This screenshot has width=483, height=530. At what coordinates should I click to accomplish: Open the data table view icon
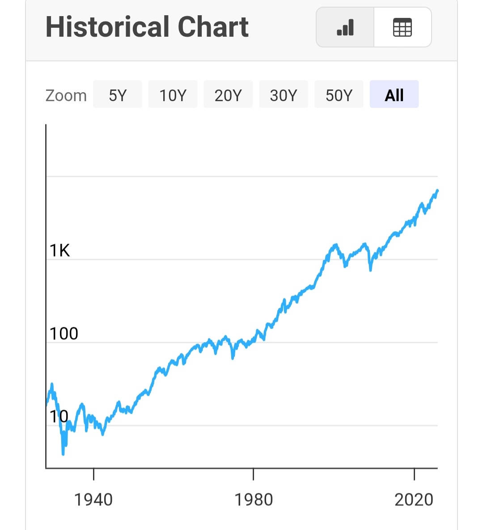coord(402,28)
